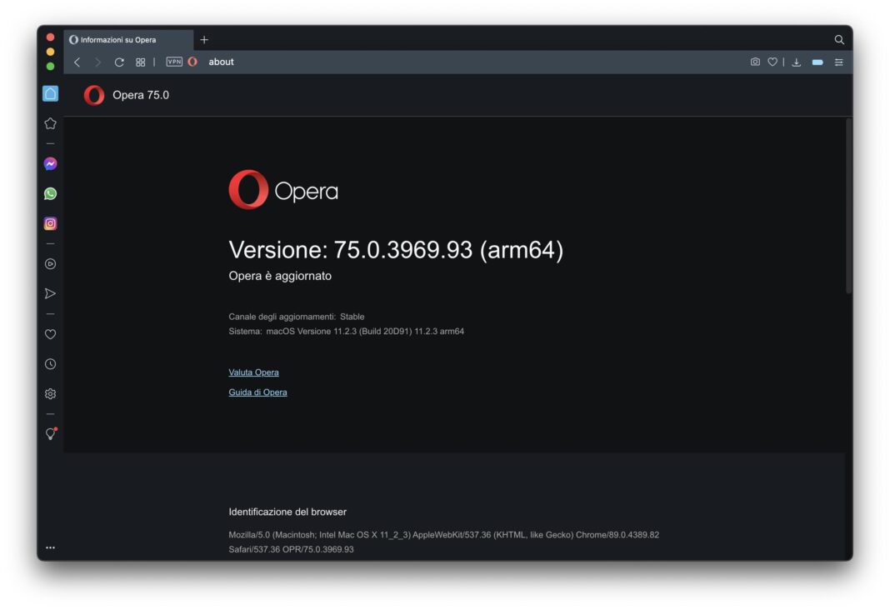Open the tab search magnifier

click(x=838, y=39)
